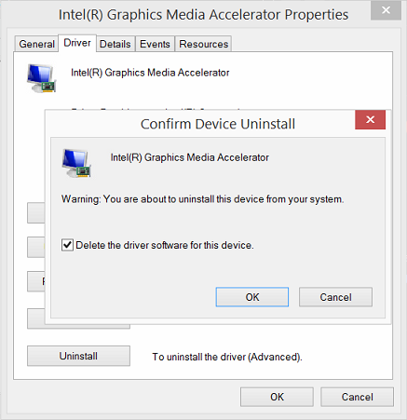Click the display adapter icon in dialog
The image size is (407, 420).
click(x=76, y=163)
